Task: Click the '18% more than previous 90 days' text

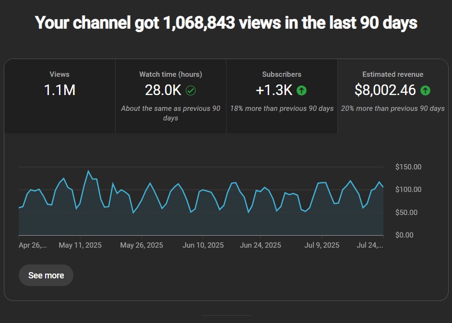Action: pos(282,108)
